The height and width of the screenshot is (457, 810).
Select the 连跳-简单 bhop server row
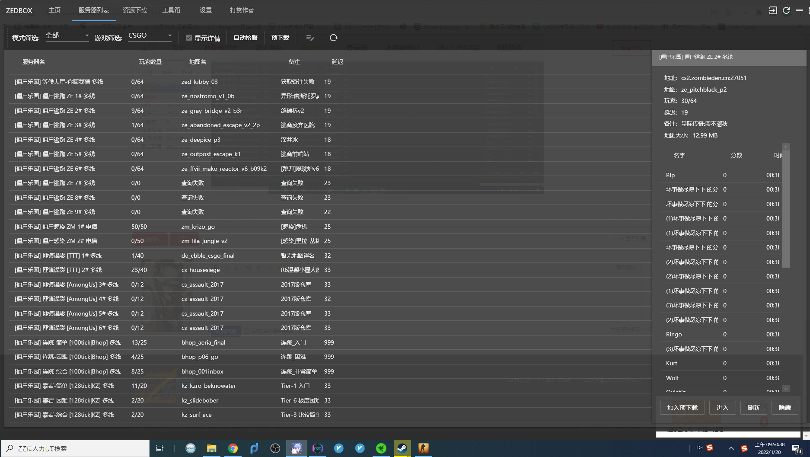[330, 342]
